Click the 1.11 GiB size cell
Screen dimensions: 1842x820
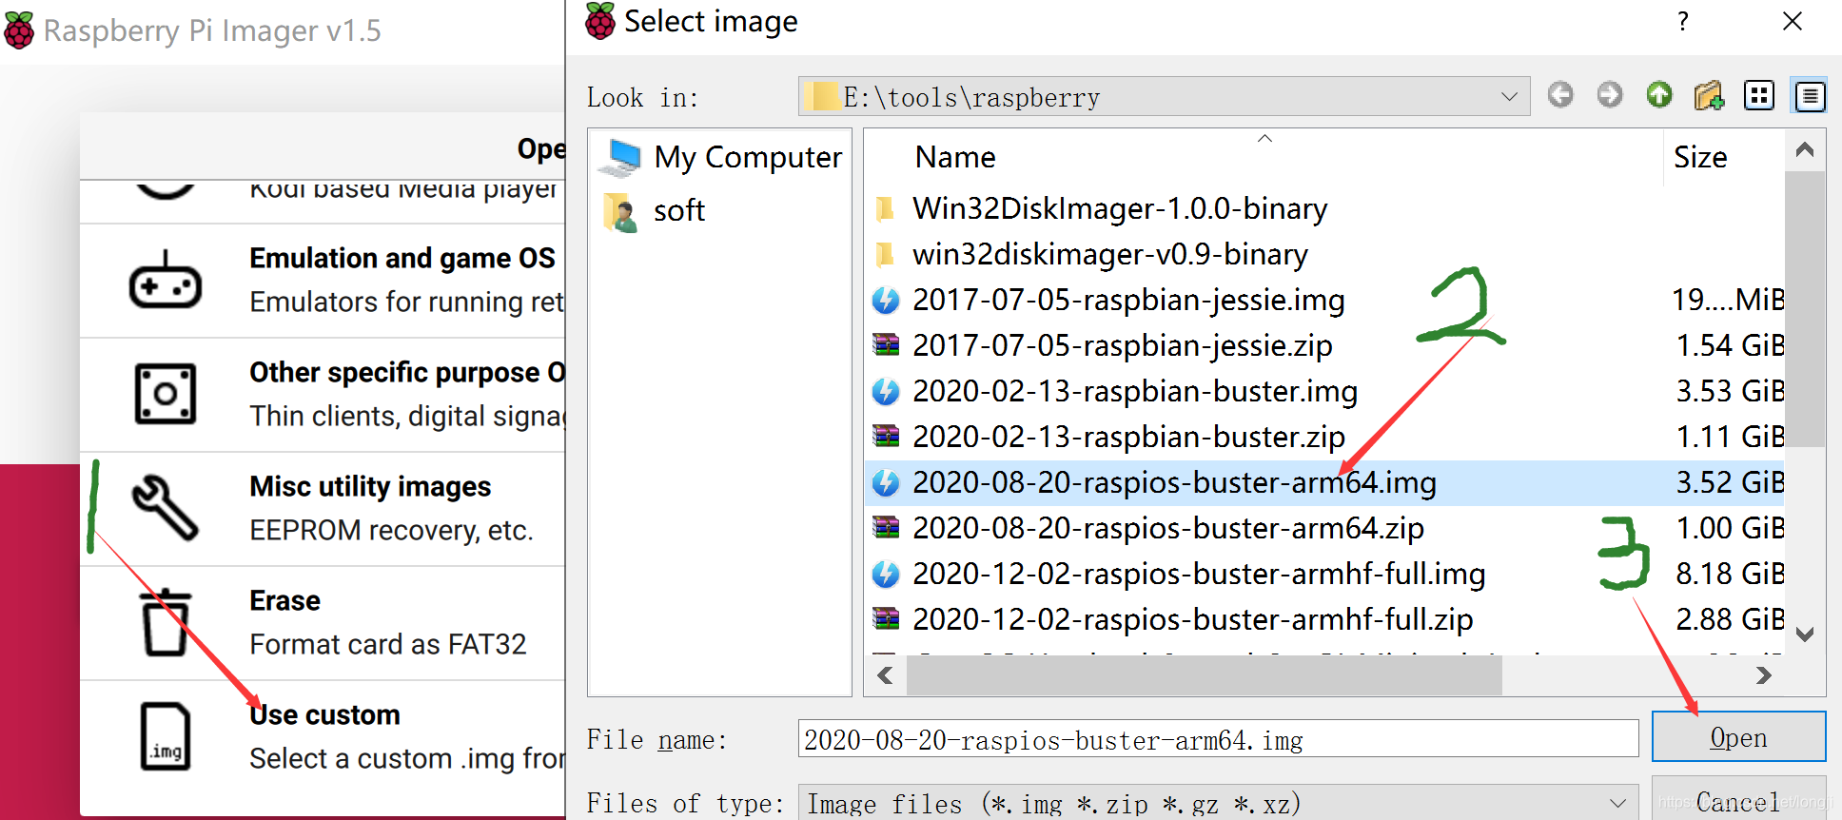point(1730,437)
